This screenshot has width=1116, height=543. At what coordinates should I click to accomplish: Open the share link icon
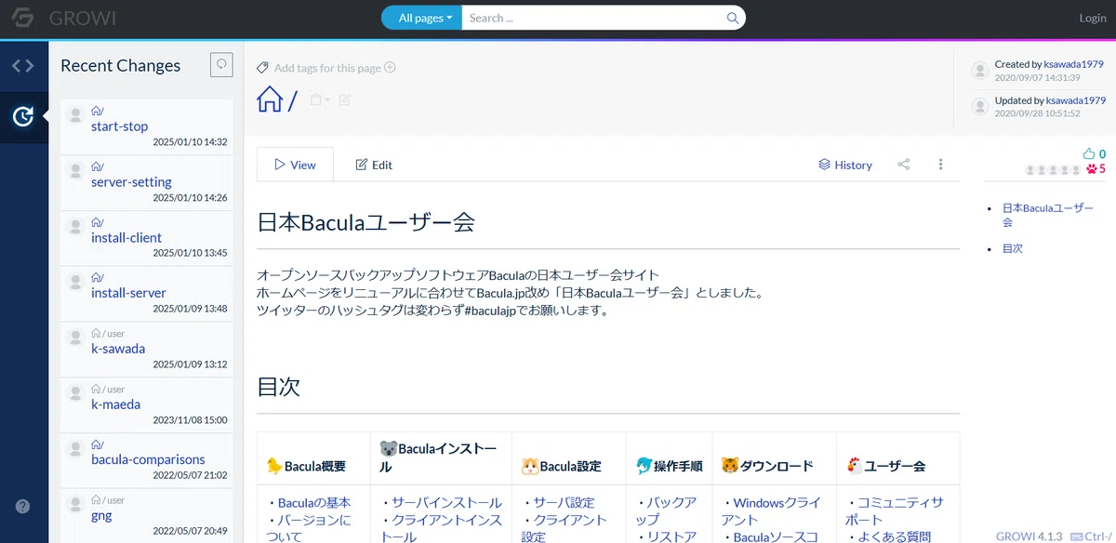pyautogui.click(x=903, y=165)
